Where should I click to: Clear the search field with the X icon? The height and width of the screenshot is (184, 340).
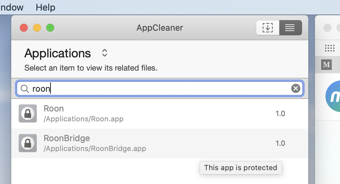[295, 88]
